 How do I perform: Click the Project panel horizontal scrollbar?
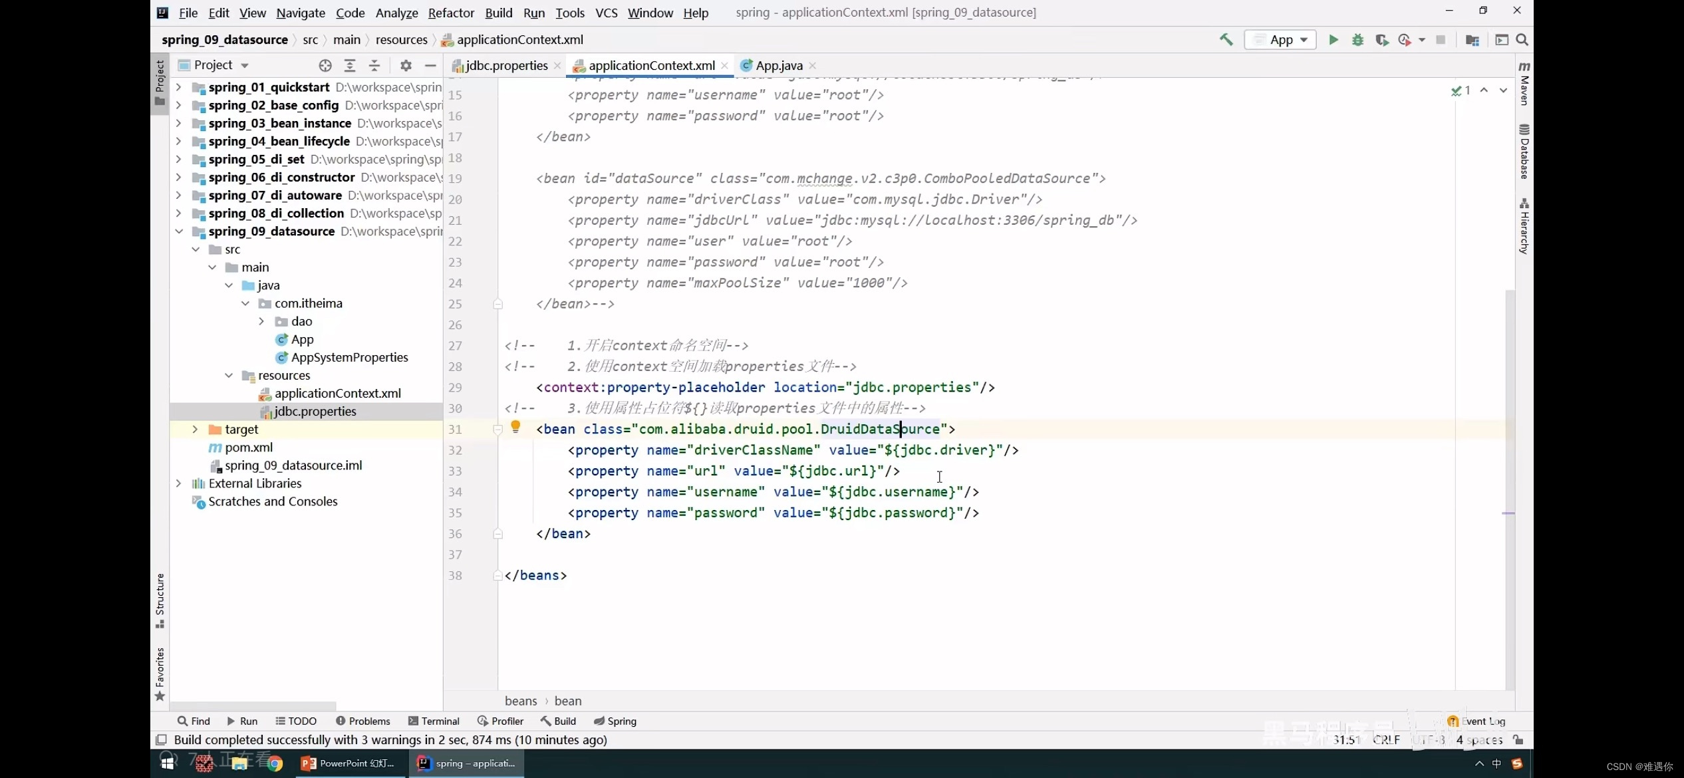point(253,706)
